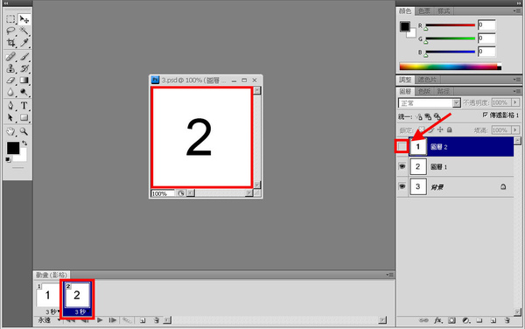Image resolution: width=525 pixels, height=329 pixels.
Task: Click the lock position icon in Layers
Action: (x=440, y=129)
